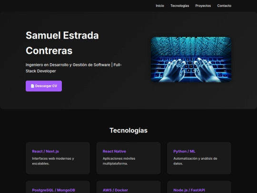This screenshot has width=257, height=193.
Task: Select the Contacto navigation link
Action: click(224, 6)
